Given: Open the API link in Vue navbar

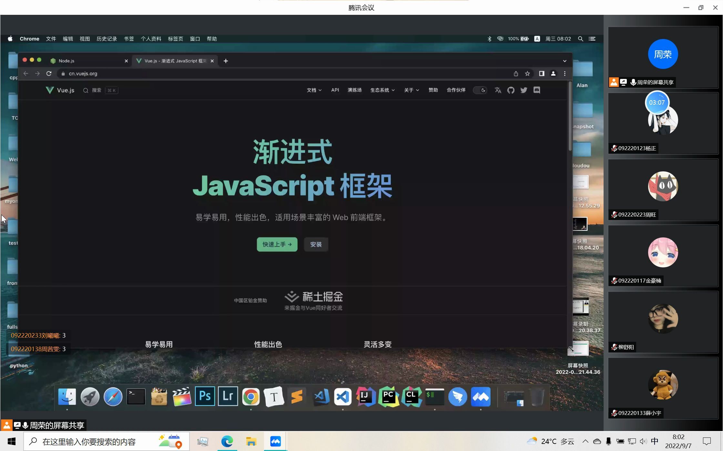Looking at the screenshot, I should point(335,90).
